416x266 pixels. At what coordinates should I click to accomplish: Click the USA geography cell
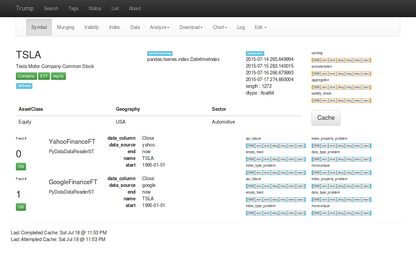tap(121, 122)
